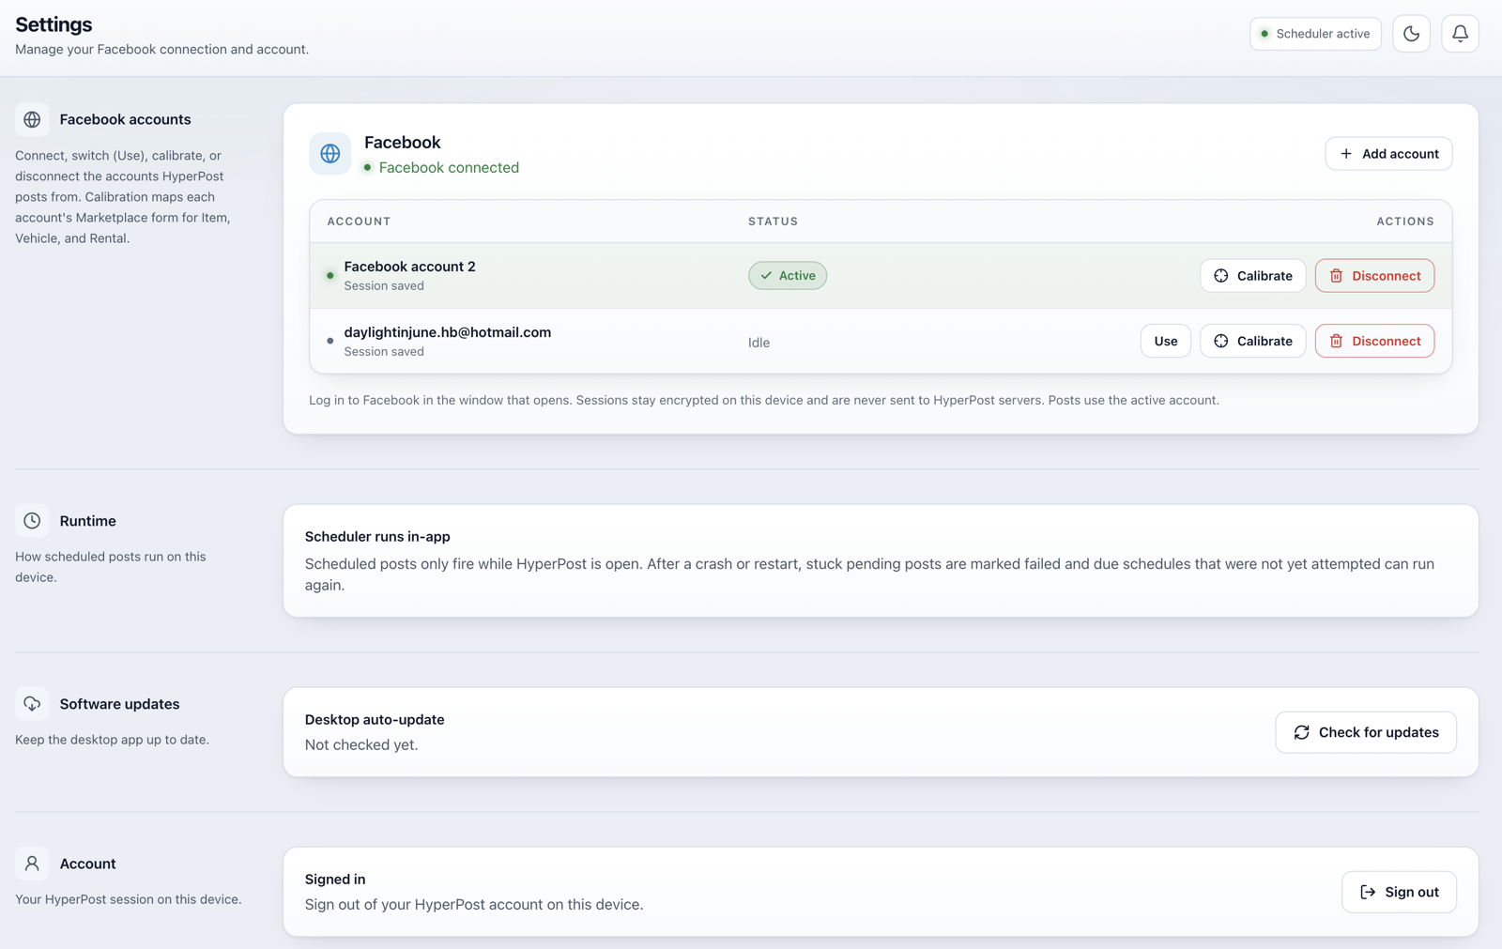Screen dimensions: 1502x949
Task: Sign out of the HyperPost account
Action: point(1399,892)
